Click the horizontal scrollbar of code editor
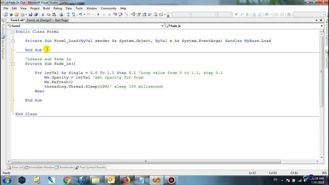 [x=146, y=161]
